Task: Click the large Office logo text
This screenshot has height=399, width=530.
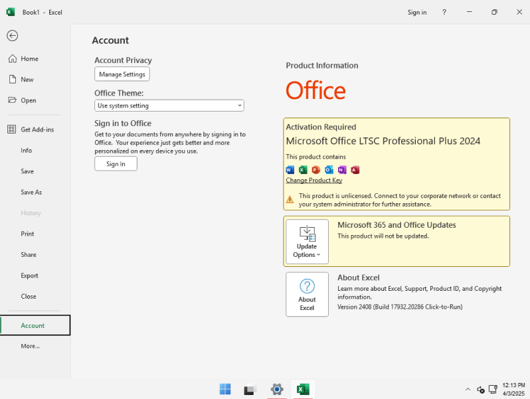Action: coord(315,90)
